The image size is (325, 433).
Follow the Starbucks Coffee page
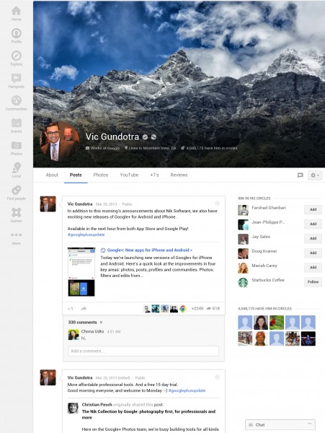pos(313,282)
